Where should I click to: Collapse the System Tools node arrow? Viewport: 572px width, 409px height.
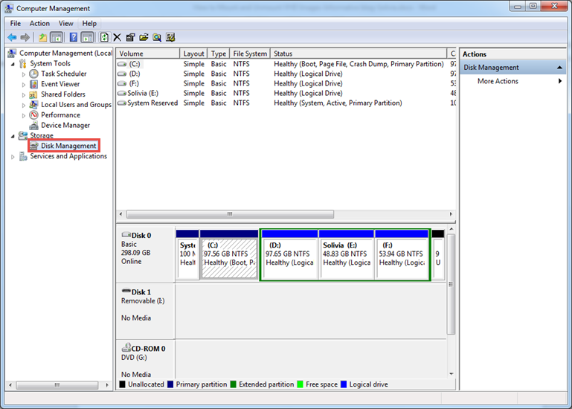(x=13, y=64)
